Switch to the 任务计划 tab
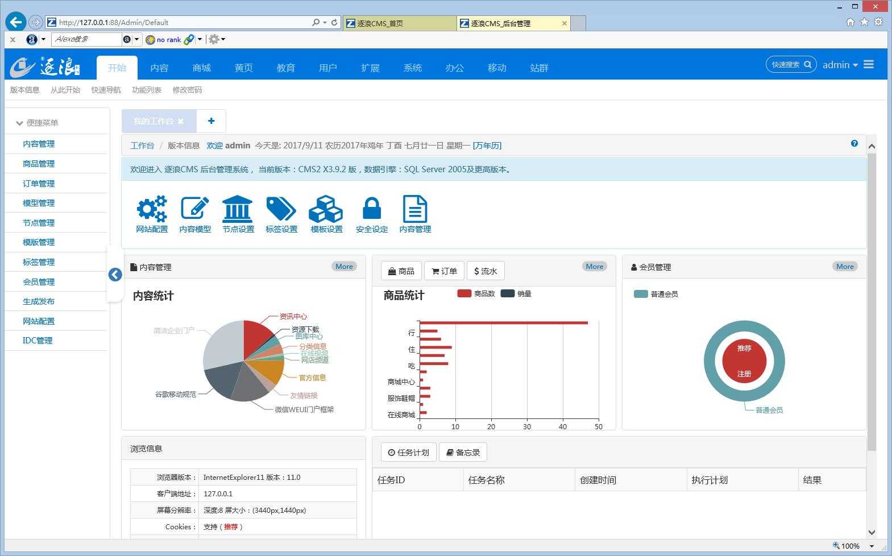Viewport: 892px width, 556px height. 408,452
